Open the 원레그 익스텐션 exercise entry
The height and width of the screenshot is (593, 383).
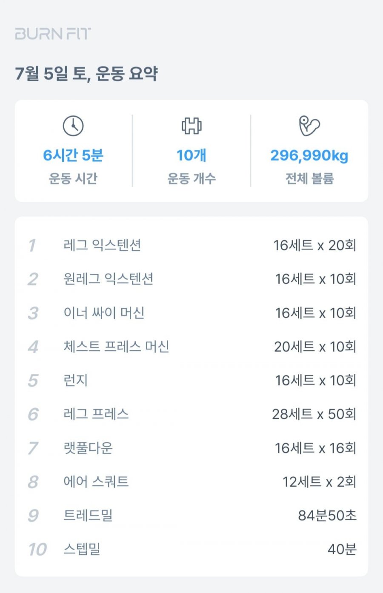click(x=191, y=279)
